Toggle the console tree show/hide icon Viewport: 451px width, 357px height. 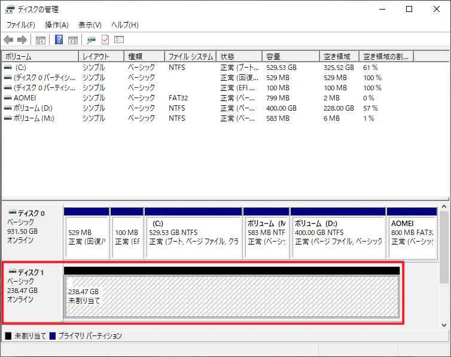(x=40, y=39)
